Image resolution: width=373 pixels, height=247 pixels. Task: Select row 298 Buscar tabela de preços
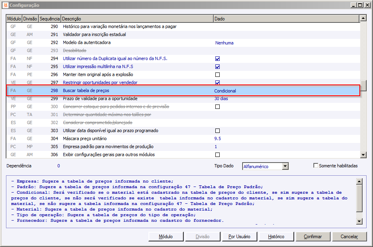[183, 90]
